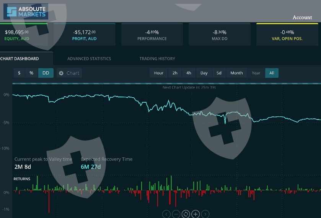Set chart timeframe to All

[272, 73]
